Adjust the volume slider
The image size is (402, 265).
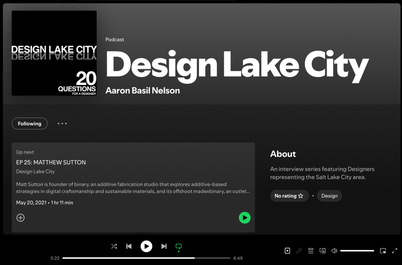coord(357,251)
